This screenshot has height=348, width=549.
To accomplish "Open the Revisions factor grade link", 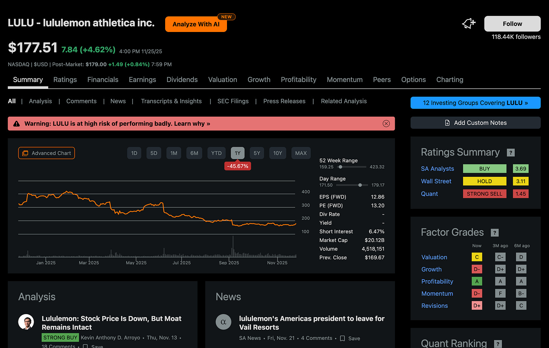I will (x=435, y=306).
